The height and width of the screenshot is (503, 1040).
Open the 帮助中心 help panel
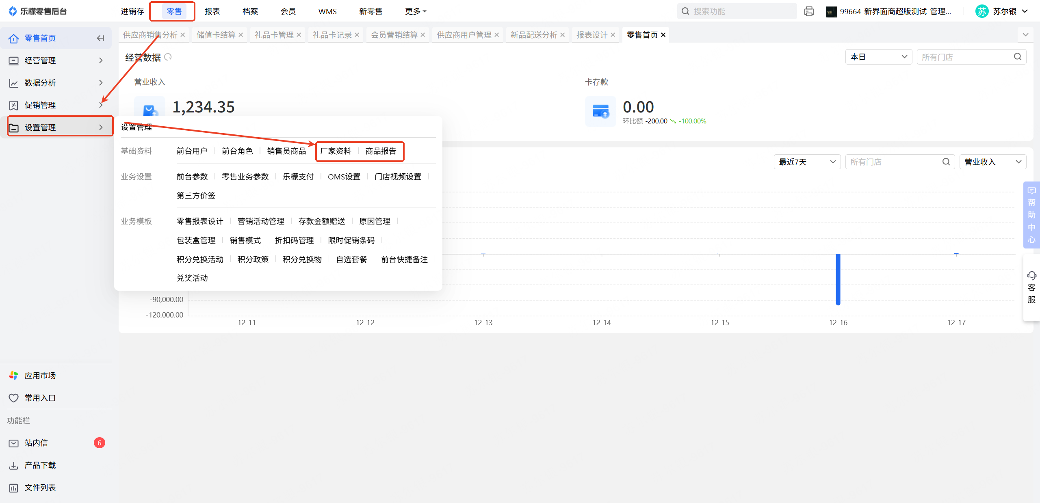(1031, 215)
